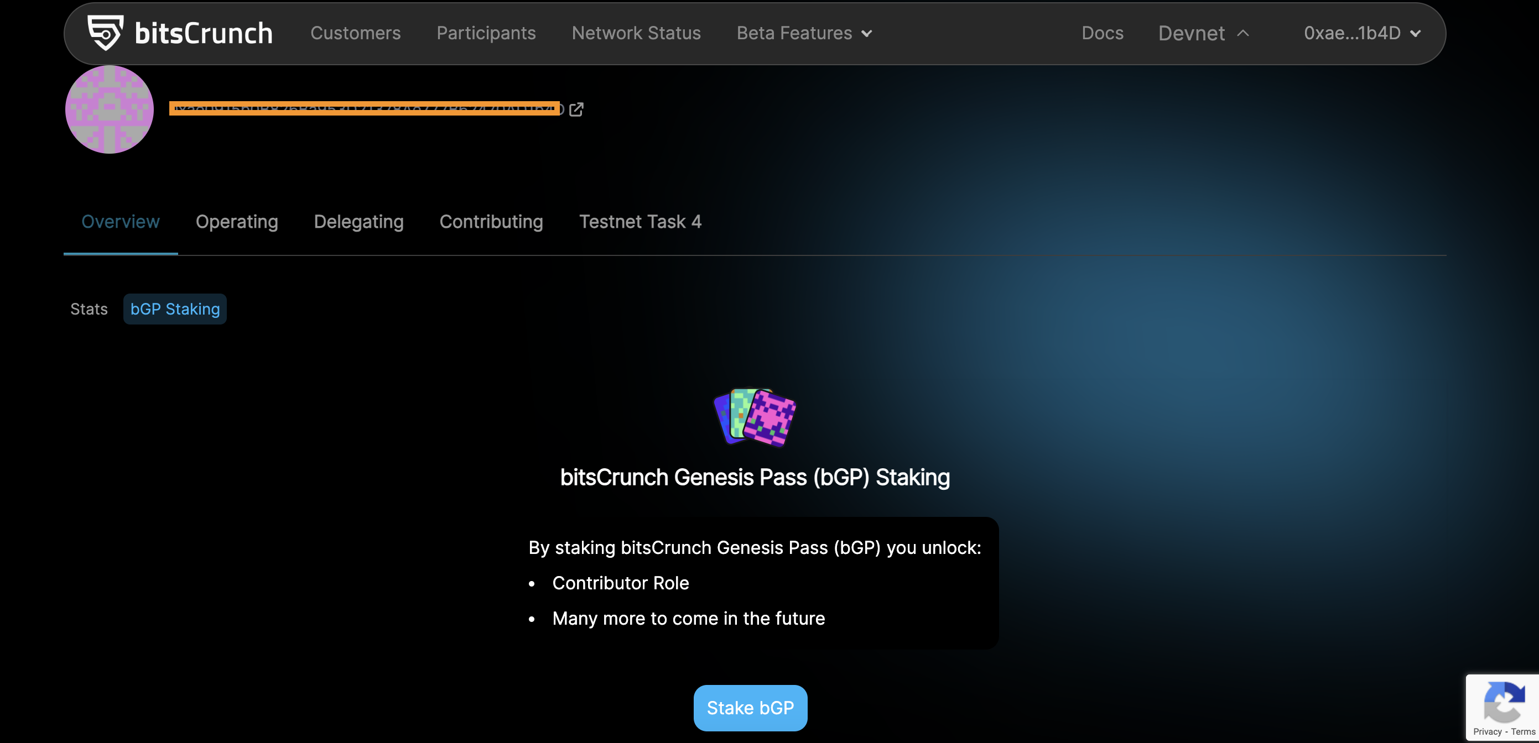
Task: Click 'Many more to come in the future'
Action: click(689, 618)
